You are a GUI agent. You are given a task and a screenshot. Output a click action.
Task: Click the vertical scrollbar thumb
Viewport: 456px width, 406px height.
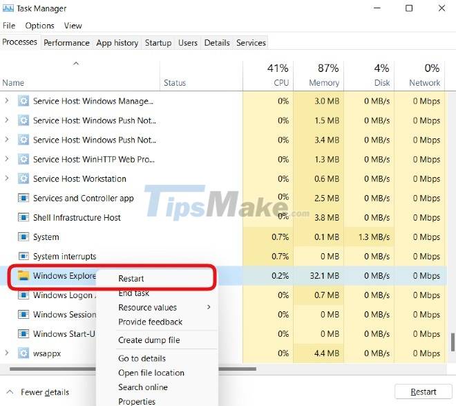453,342
